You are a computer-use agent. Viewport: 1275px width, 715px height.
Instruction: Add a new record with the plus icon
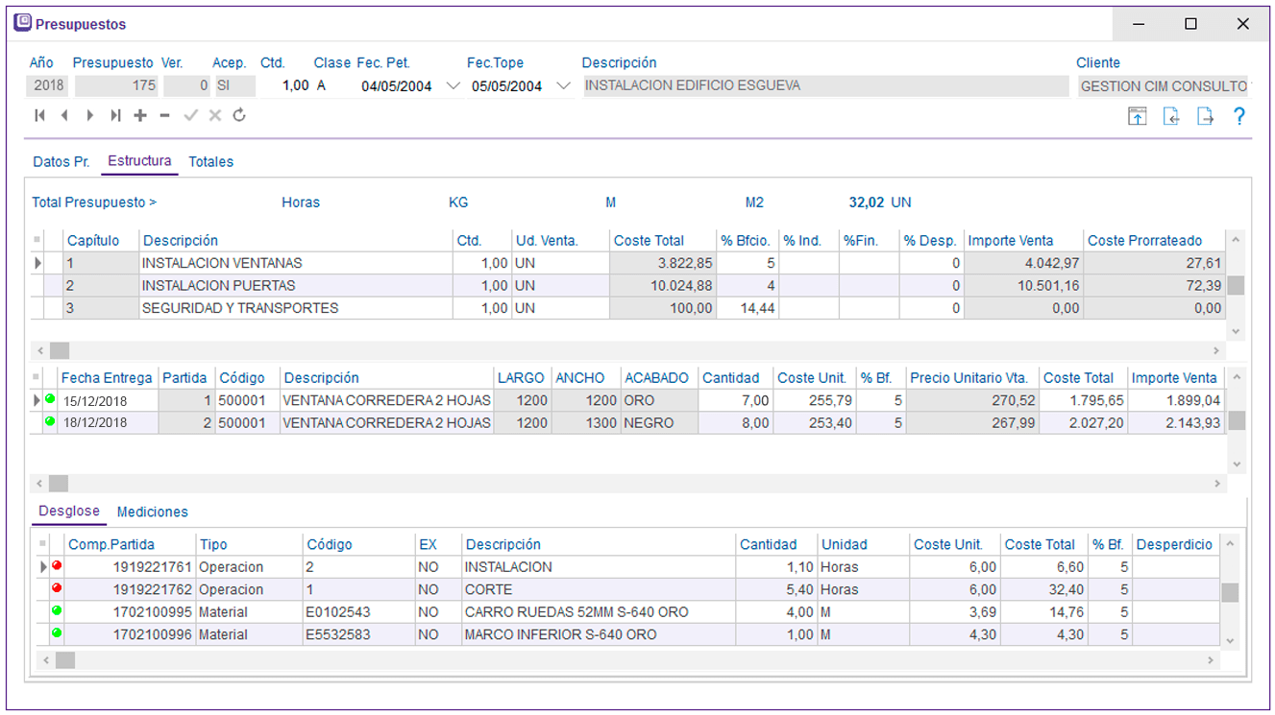(139, 116)
